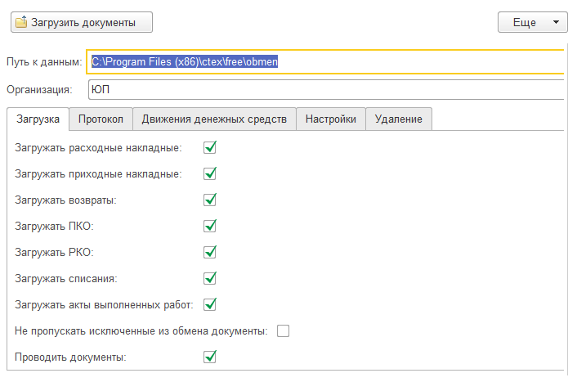Click the Путь к данным path field
The width and height of the screenshot is (568, 382).
[327, 62]
